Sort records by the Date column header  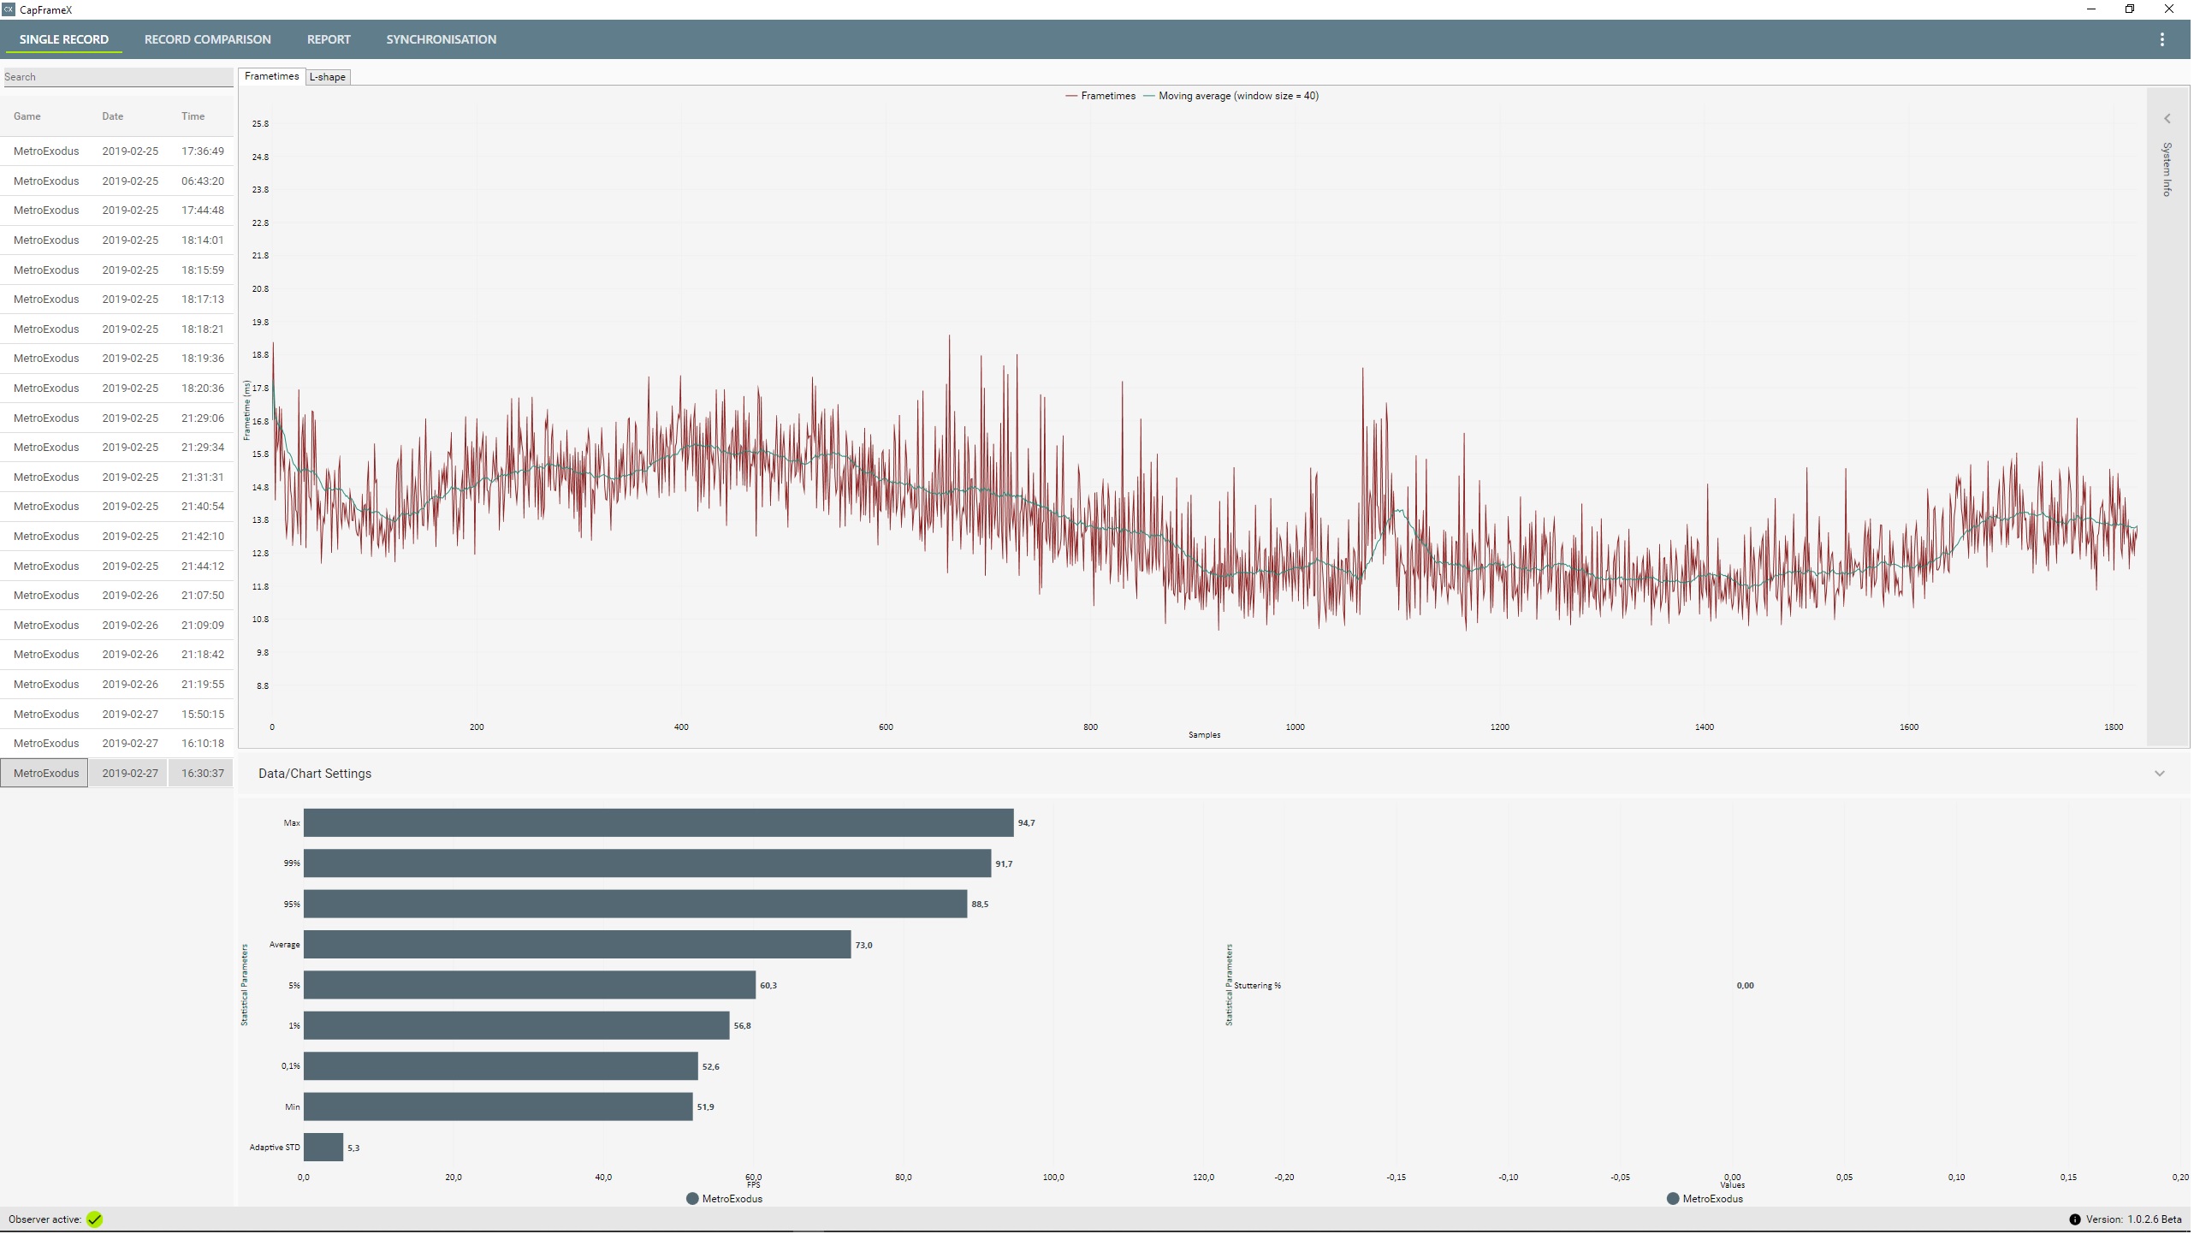coord(113,116)
